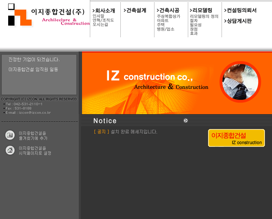Image resolution: width=272 pixels, height=219 pixels.
Task: Select 주택 submenu link
Action: point(161,25)
